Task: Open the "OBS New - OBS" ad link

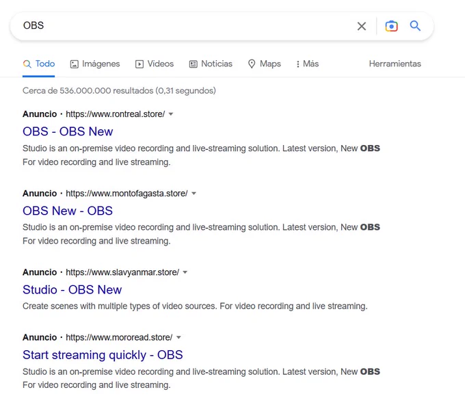Action: [x=68, y=211]
